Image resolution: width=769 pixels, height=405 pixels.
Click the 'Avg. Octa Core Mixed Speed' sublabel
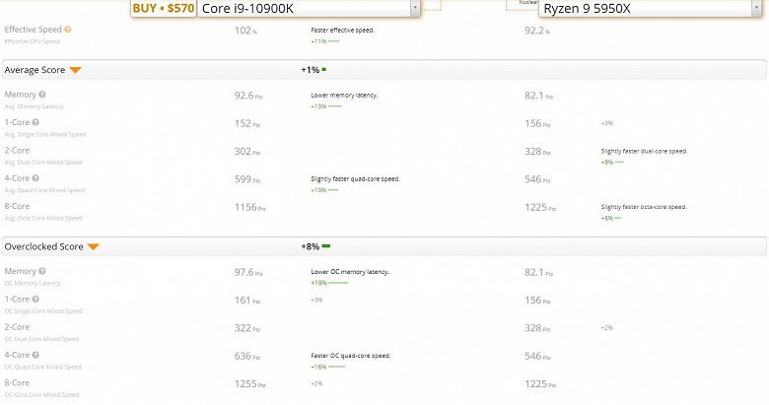43,218
